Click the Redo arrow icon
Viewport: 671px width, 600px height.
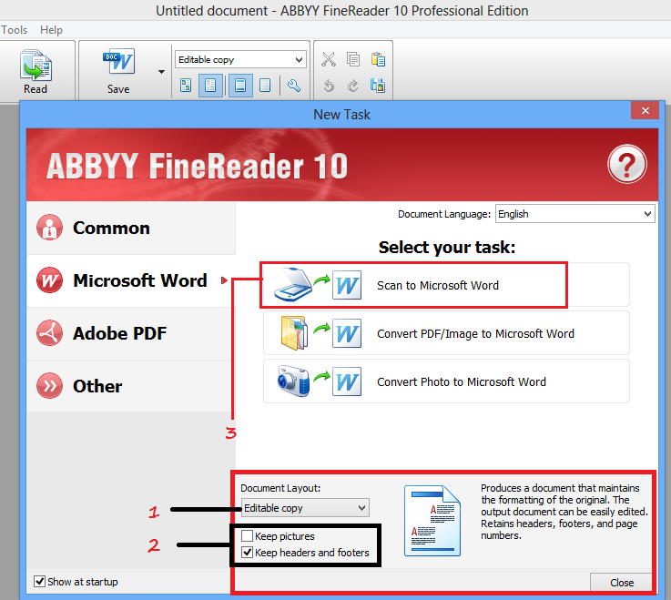pyautogui.click(x=352, y=86)
